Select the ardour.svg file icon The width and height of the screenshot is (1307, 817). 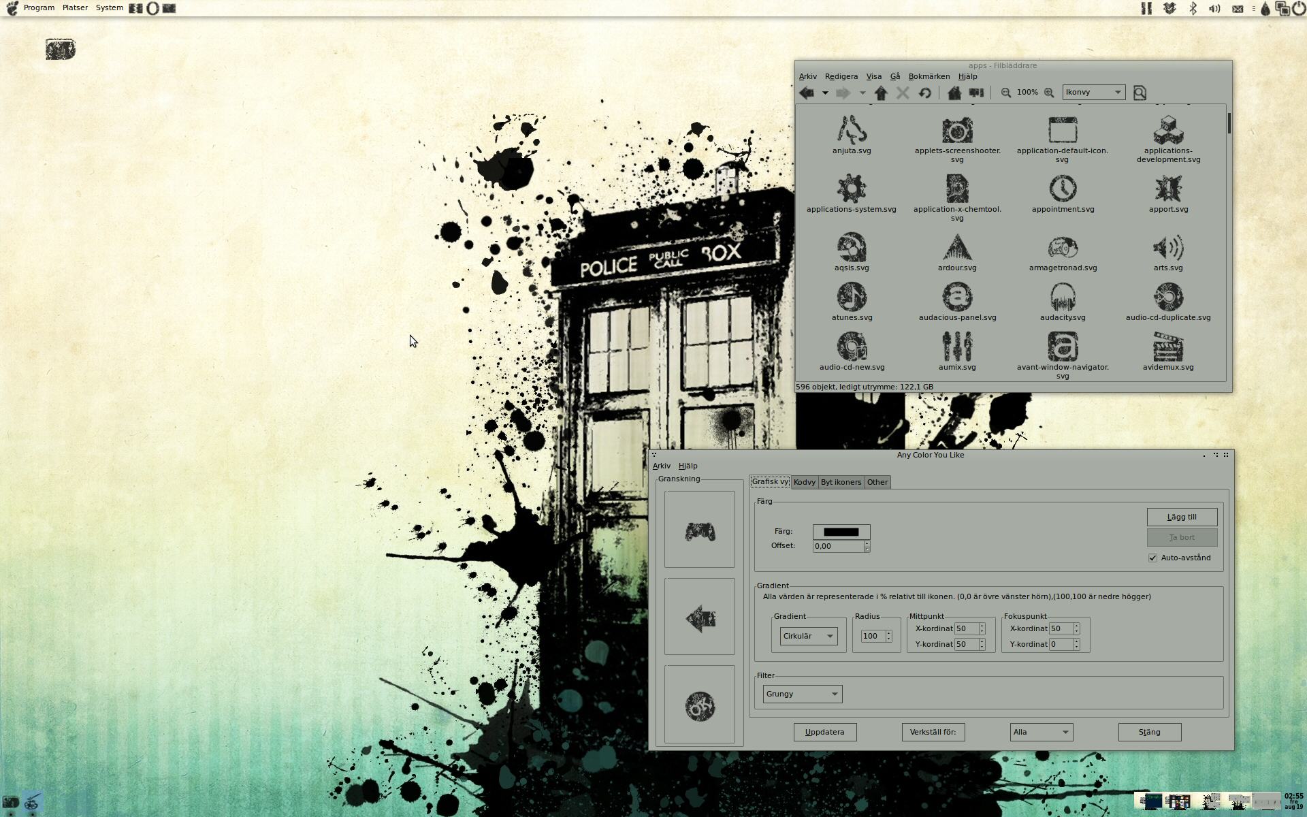tap(957, 247)
